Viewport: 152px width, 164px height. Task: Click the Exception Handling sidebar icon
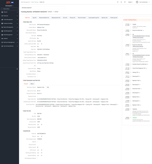click(x=2, y=23)
